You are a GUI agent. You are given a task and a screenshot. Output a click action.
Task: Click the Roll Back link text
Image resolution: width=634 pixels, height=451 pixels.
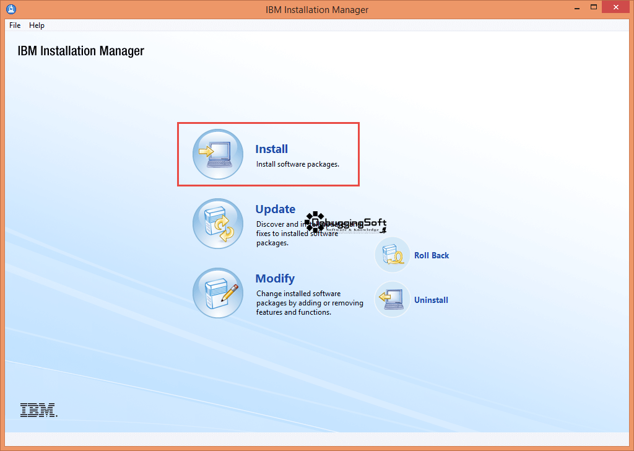(x=432, y=256)
